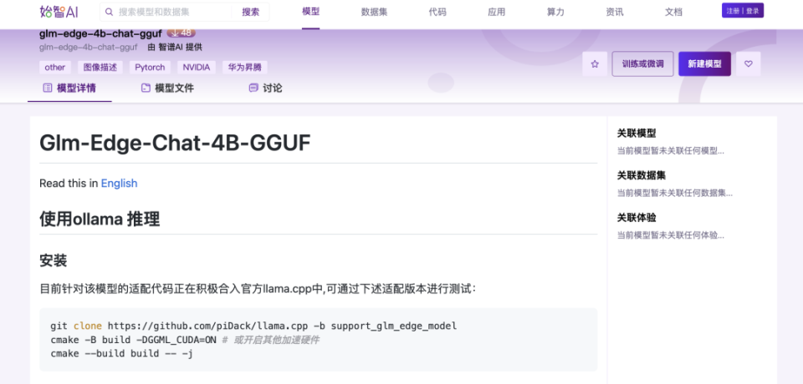Switch to the 模型文件 tab
The image size is (803, 384).
[167, 88]
